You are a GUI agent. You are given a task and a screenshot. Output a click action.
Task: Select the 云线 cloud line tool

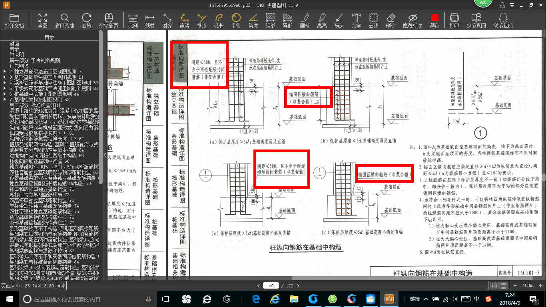[x=373, y=20]
